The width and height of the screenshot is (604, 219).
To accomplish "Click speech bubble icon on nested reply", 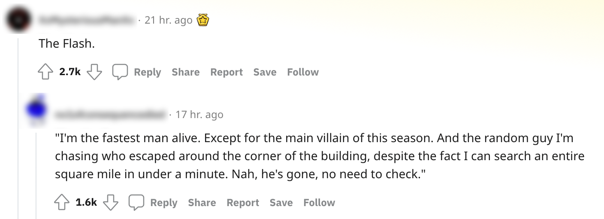I will coord(136,203).
